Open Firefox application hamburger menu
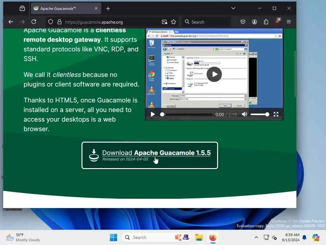The height and width of the screenshot is (245, 326). click(x=289, y=22)
